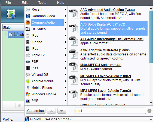Expand the PS3 submenu arrow
Screen dimensions: 153x122
[x=65, y=68]
